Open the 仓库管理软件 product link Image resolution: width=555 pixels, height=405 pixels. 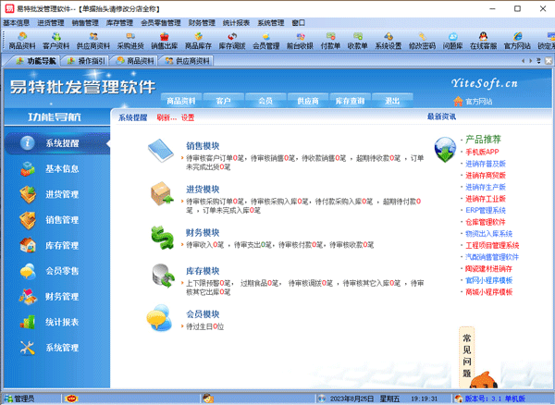coord(486,222)
